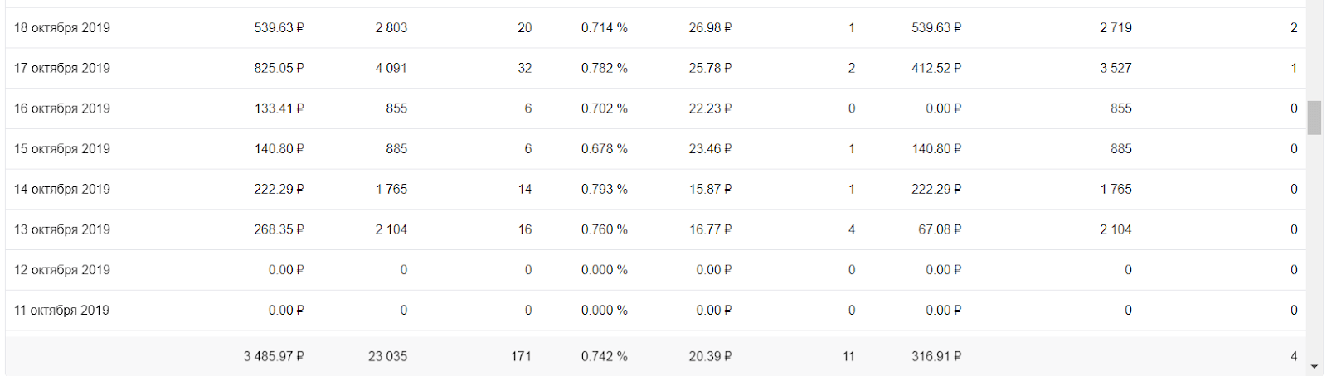Select the 13 октября 2019 row
Screen dimensions: 1327x376
tap(62, 229)
